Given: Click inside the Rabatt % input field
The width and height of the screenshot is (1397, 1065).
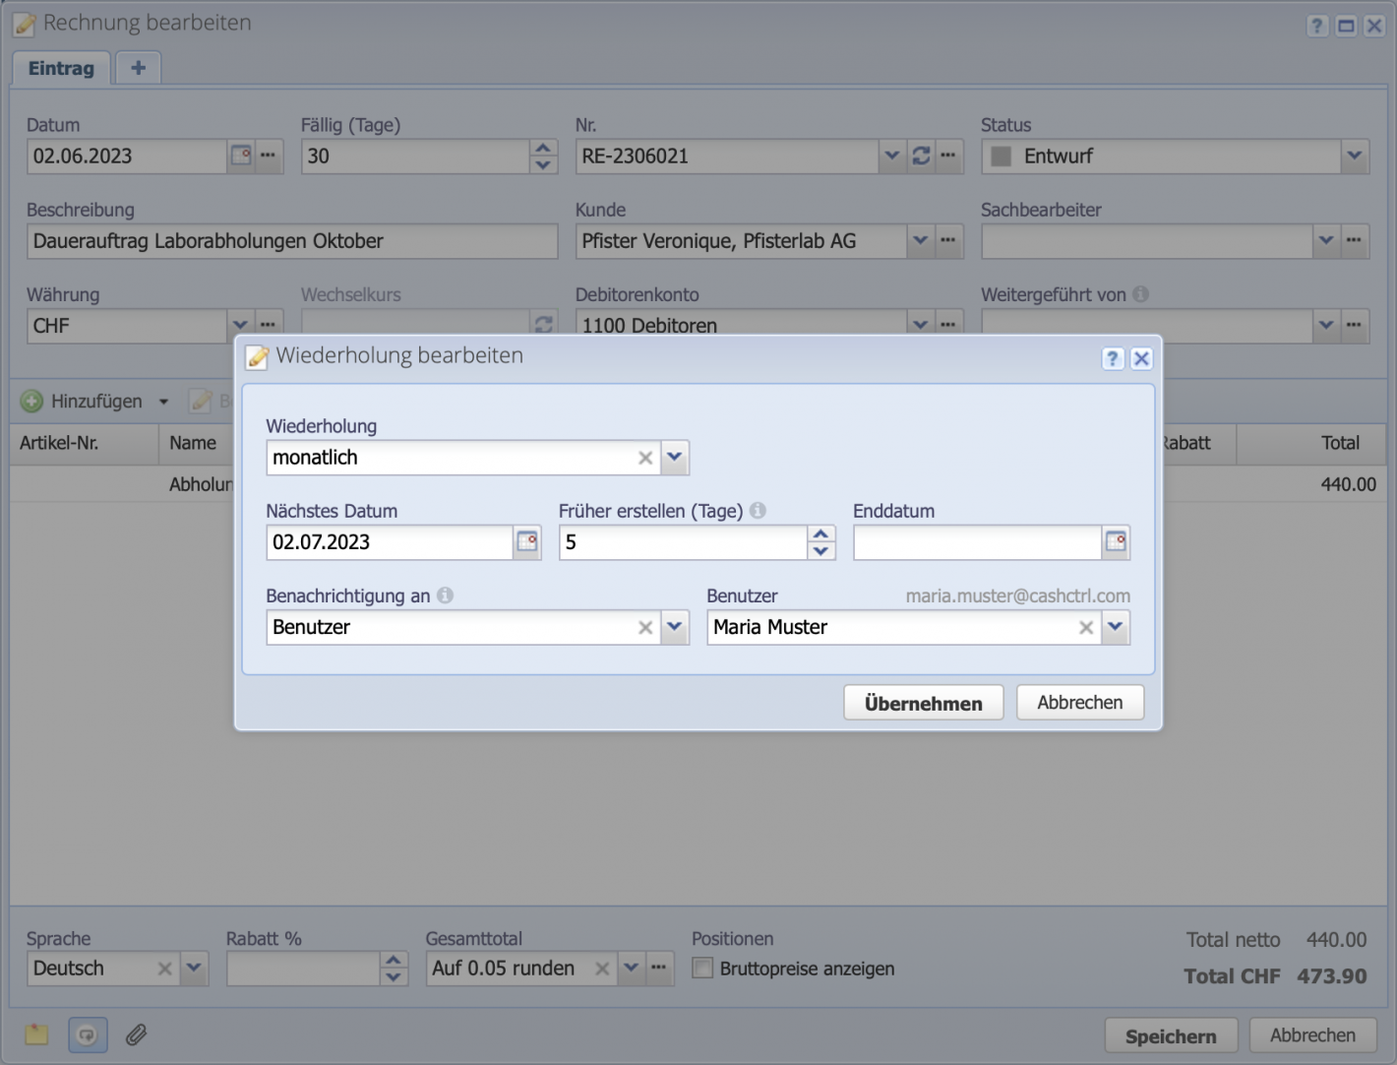Looking at the screenshot, I should point(300,969).
